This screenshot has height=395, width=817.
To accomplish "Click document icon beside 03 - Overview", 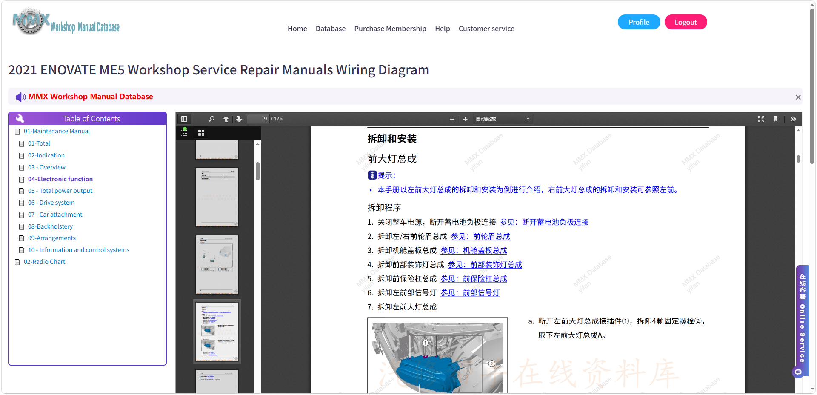I will pos(22,168).
